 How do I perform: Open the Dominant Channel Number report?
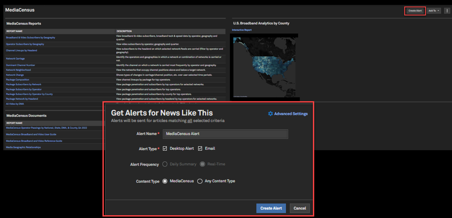pyautogui.click(x=21, y=65)
